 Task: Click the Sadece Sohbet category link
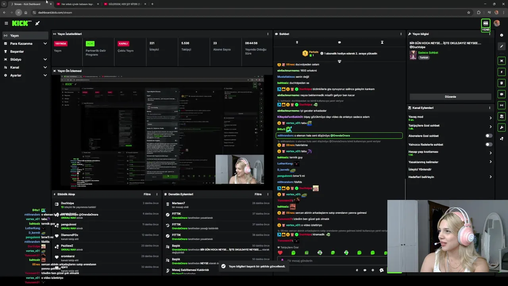(428, 53)
